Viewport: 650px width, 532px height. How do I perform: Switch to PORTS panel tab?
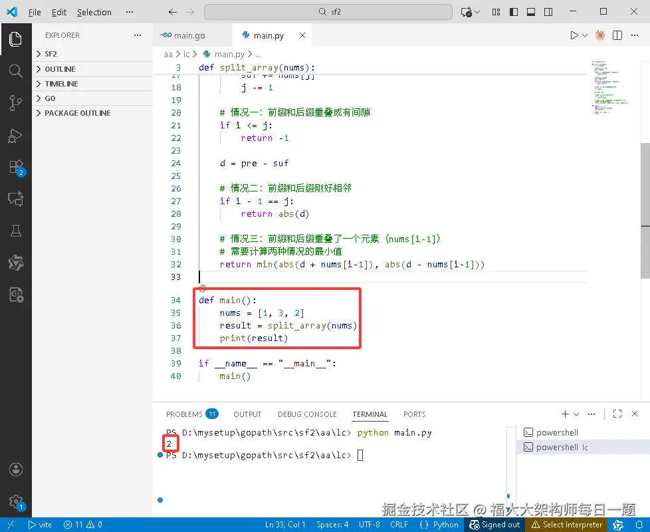[415, 414]
